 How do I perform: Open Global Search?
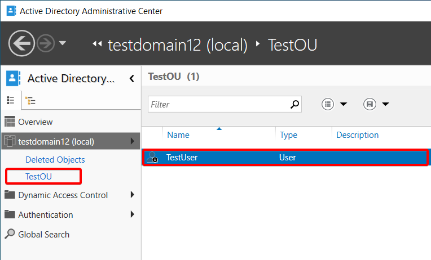tap(43, 235)
